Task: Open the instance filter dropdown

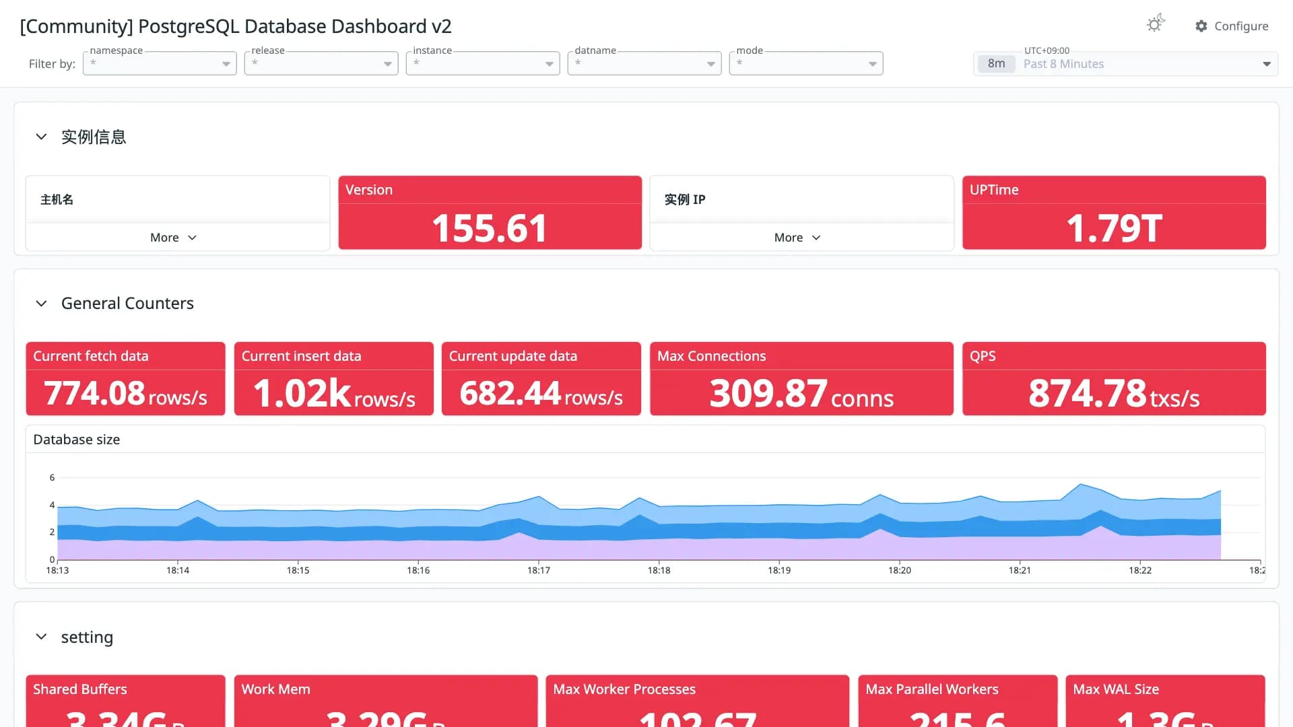Action: [x=483, y=63]
